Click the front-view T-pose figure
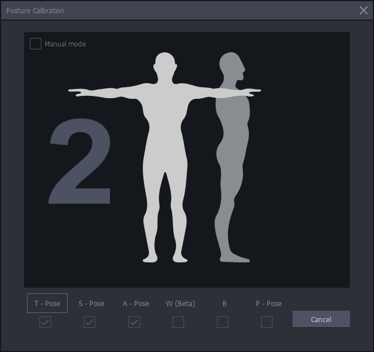374x352 pixels. 165,157
